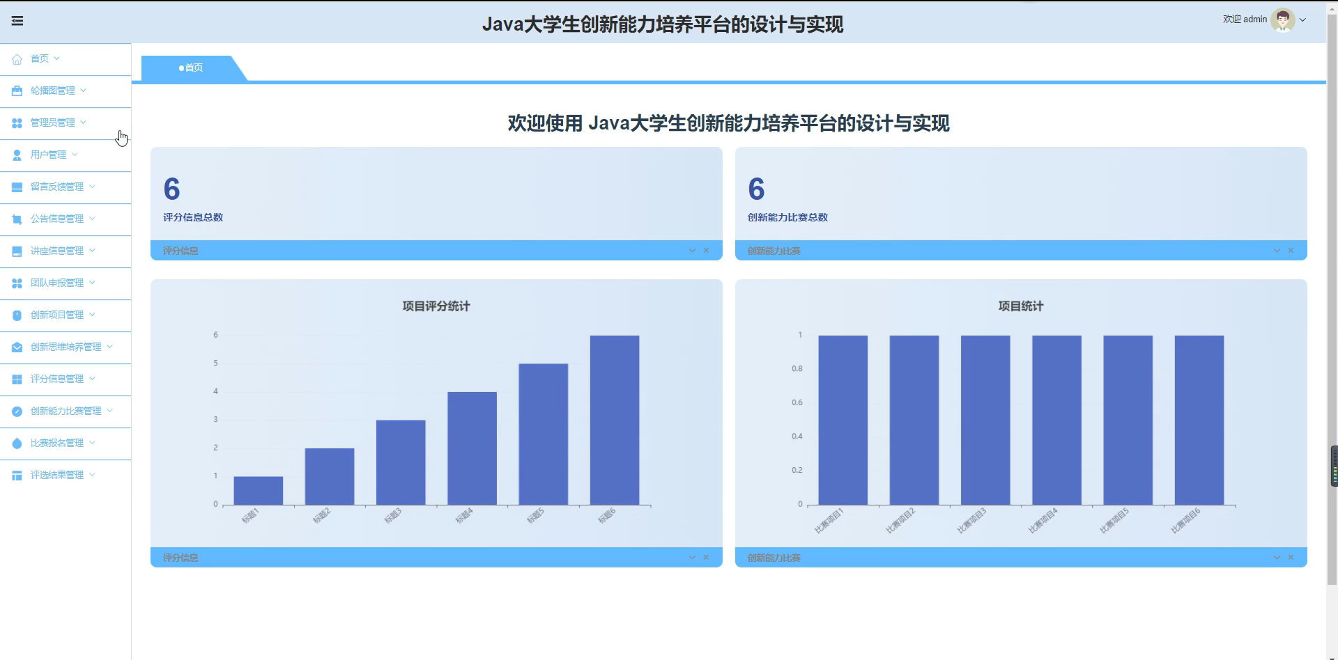Click the 管理员管理 grid icon
Image resolution: width=1338 pixels, height=660 pixels.
click(16, 123)
